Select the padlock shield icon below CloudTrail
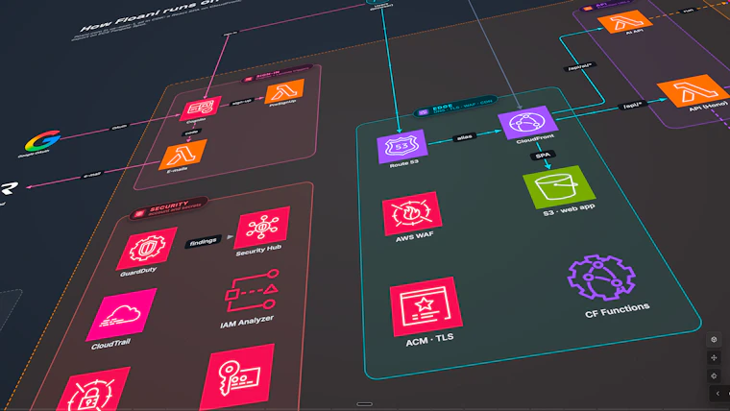The height and width of the screenshot is (411, 730). point(91,390)
